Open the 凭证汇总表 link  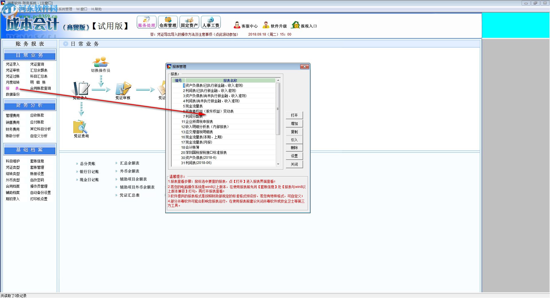pyautogui.click(x=129, y=195)
